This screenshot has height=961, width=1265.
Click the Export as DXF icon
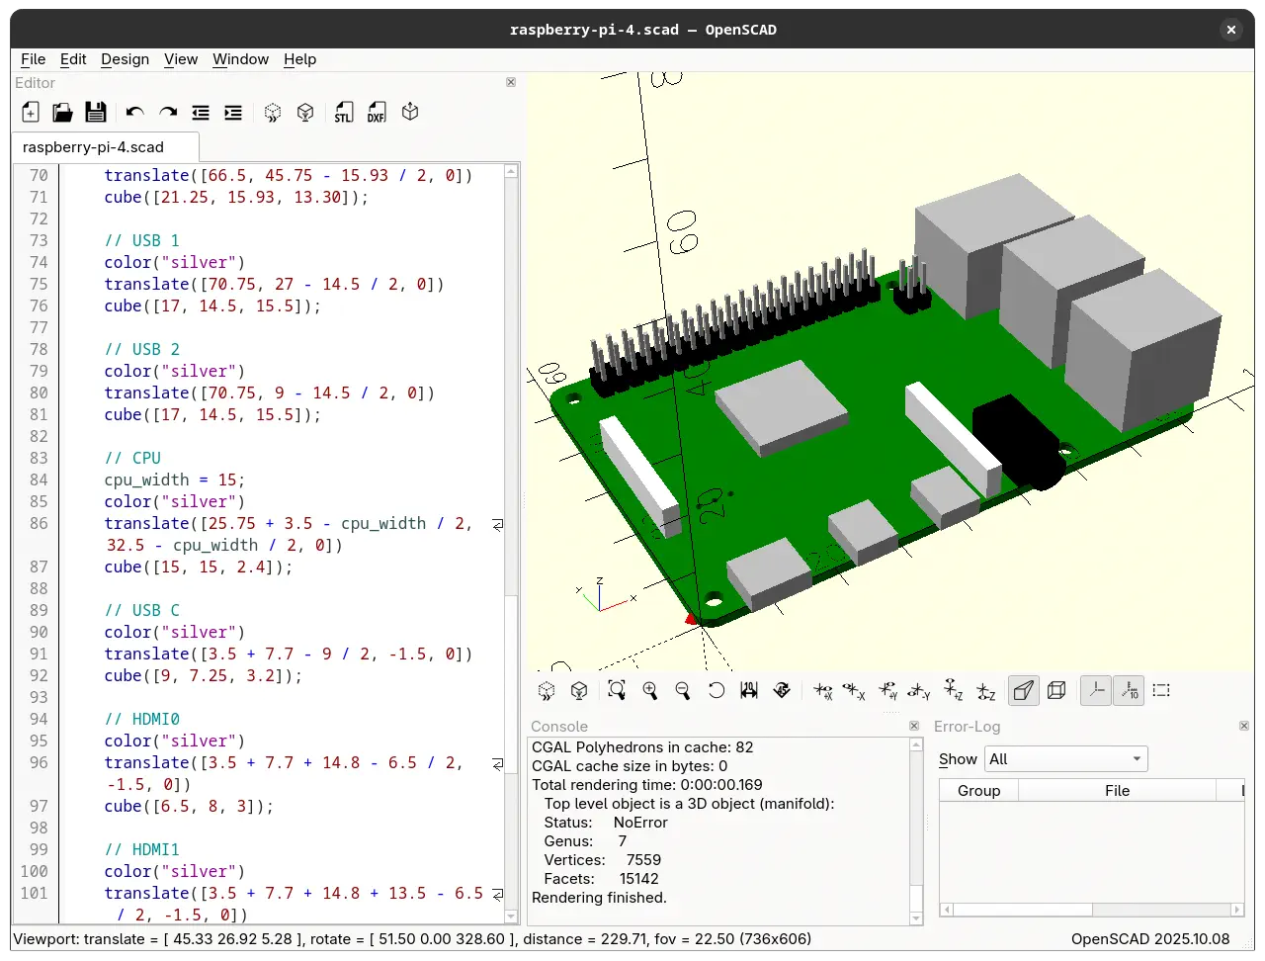377,112
